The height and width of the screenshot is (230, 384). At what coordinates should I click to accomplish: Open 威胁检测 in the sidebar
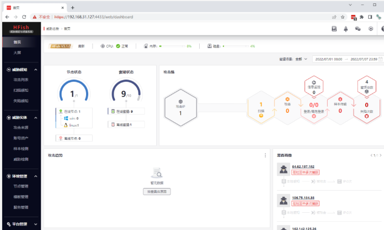click(x=21, y=159)
